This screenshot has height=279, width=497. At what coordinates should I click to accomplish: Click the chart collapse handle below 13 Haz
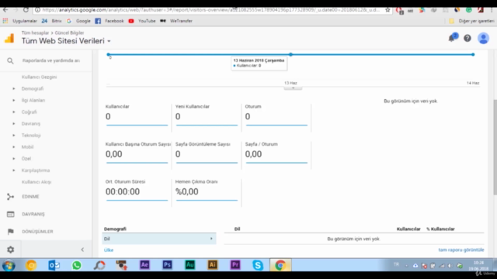(x=293, y=88)
